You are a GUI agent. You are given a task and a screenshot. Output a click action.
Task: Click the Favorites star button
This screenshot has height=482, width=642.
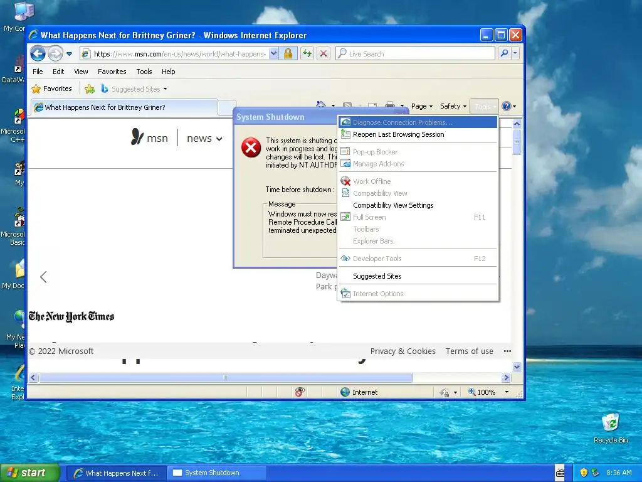(x=51, y=88)
